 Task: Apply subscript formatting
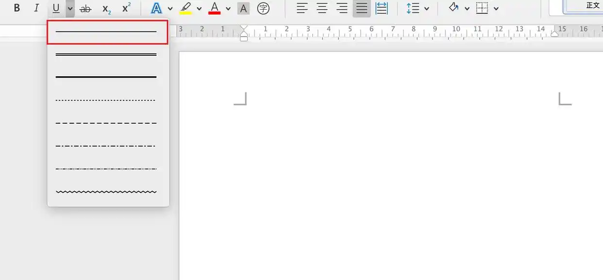pyautogui.click(x=106, y=8)
